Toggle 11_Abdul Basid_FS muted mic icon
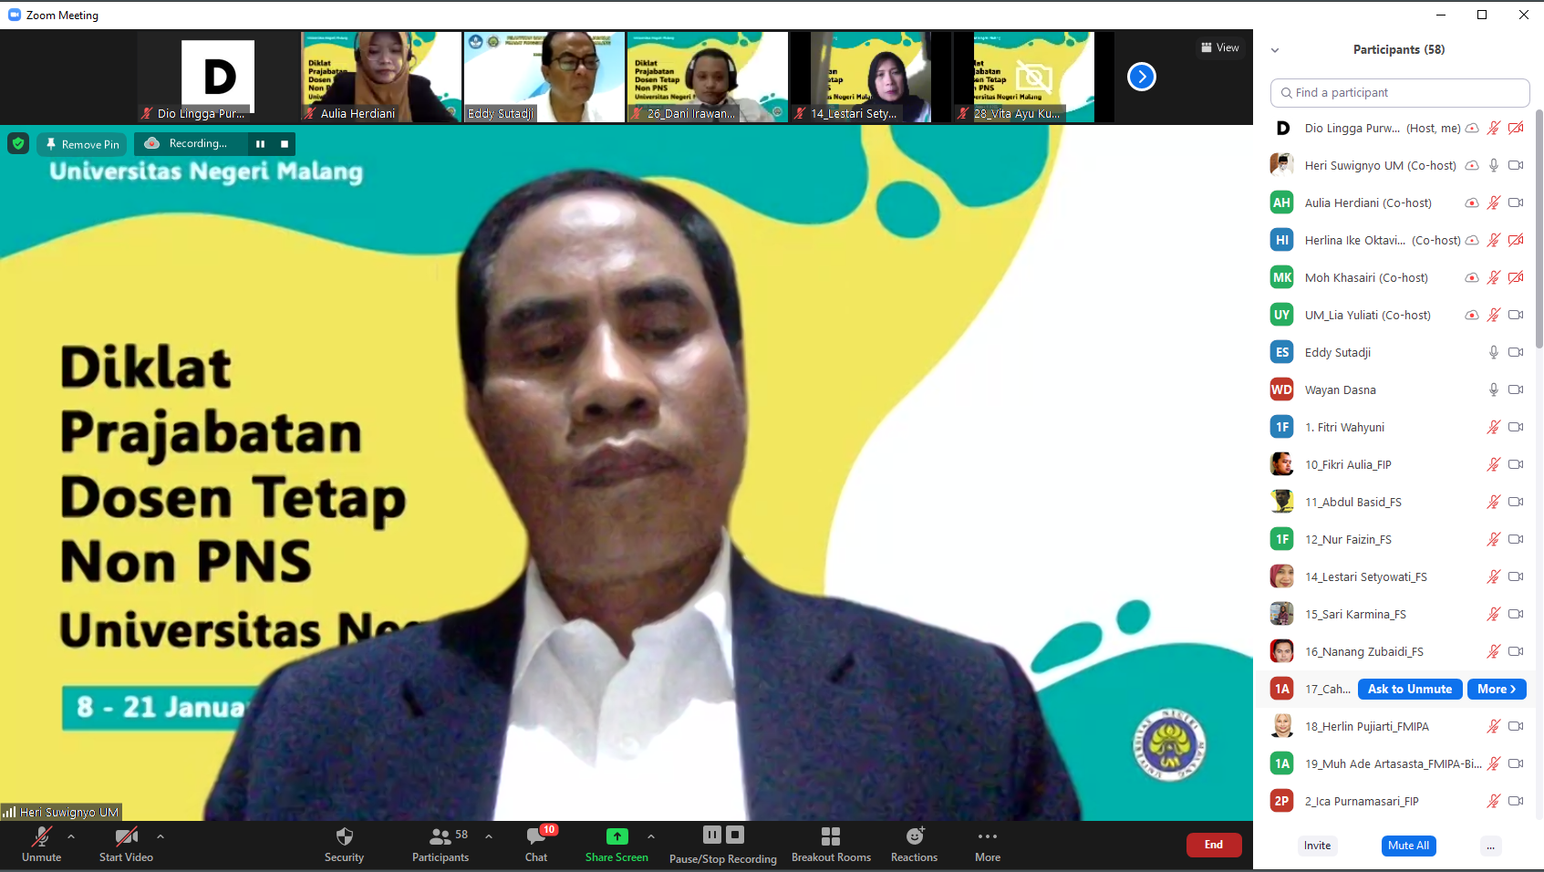This screenshot has height=872, width=1544. tap(1494, 502)
